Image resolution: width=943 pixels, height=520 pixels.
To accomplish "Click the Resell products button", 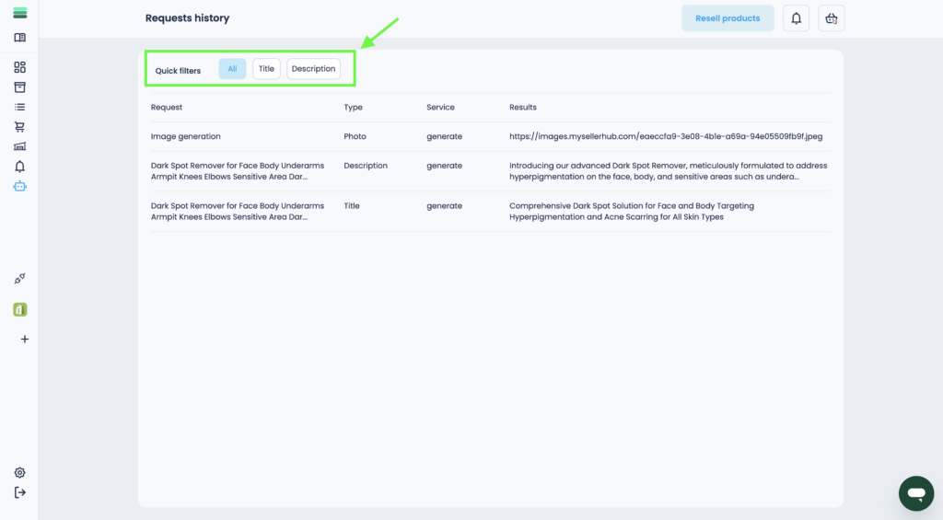I will pyautogui.click(x=727, y=18).
